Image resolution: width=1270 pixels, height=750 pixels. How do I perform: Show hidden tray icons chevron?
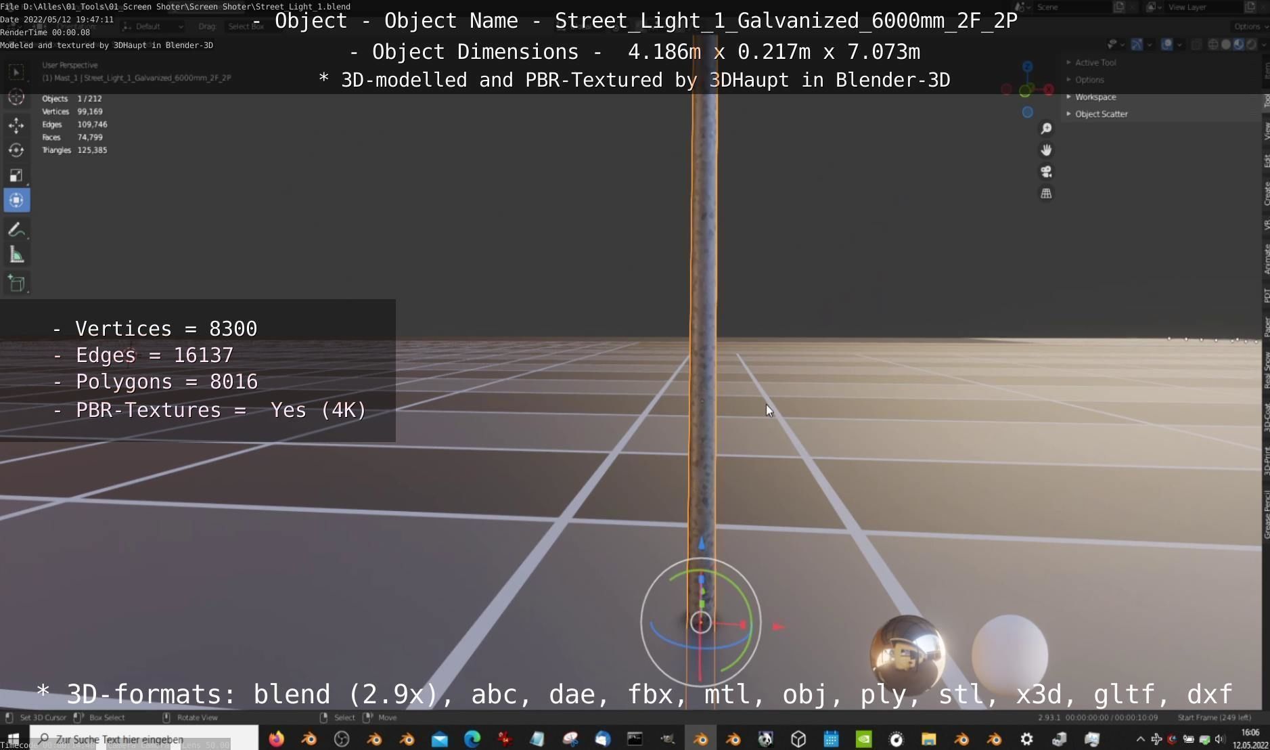pyautogui.click(x=1140, y=739)
